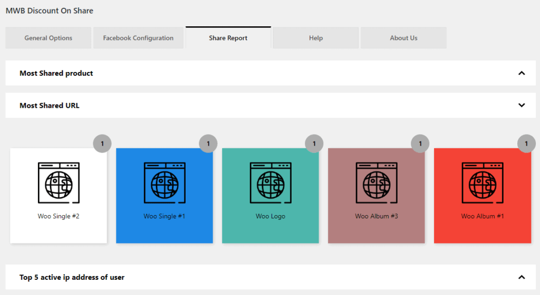540x295 pixels.
Task: Click the 'Woo Logo' label
Action: coord(271,216)
